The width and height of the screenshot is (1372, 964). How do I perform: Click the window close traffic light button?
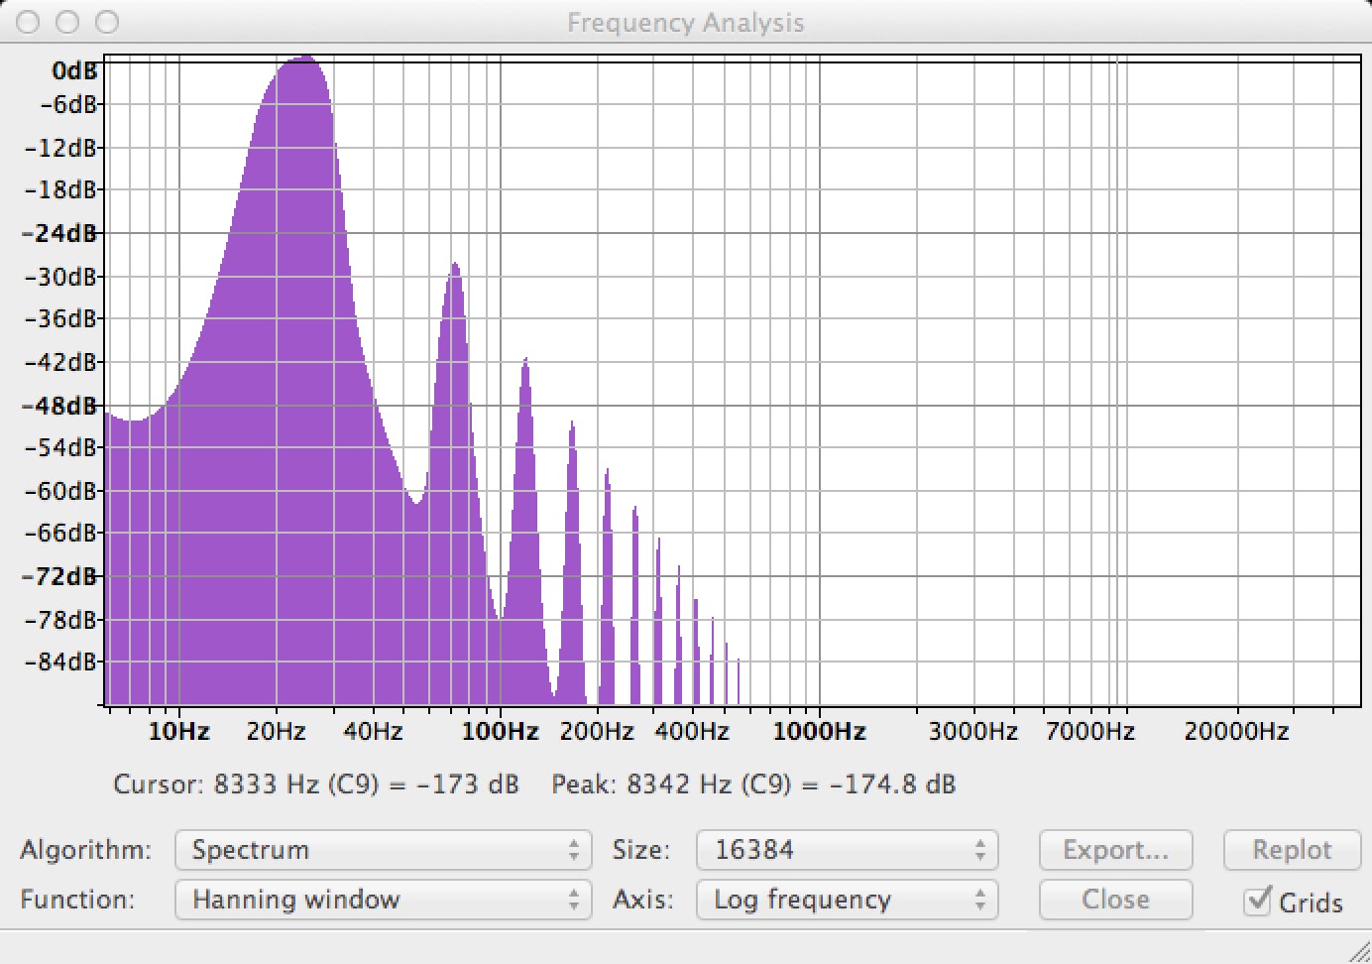click(x=28, y=22)
